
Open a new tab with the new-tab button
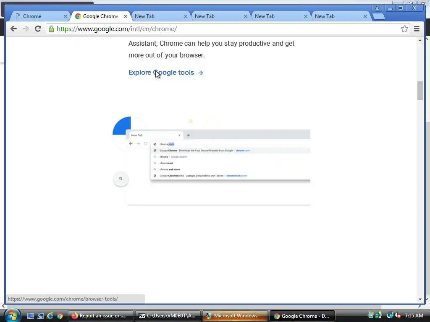379,16
